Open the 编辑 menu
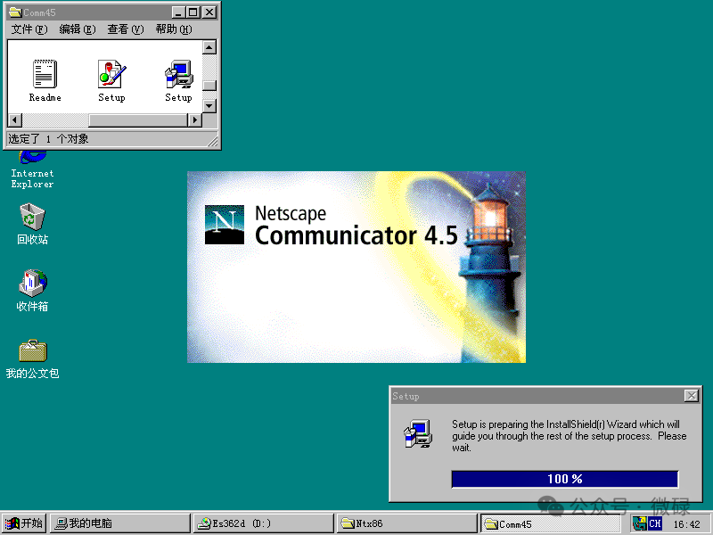Image resolution: width=713 pixels, height=535 pixels. point(77,29)
